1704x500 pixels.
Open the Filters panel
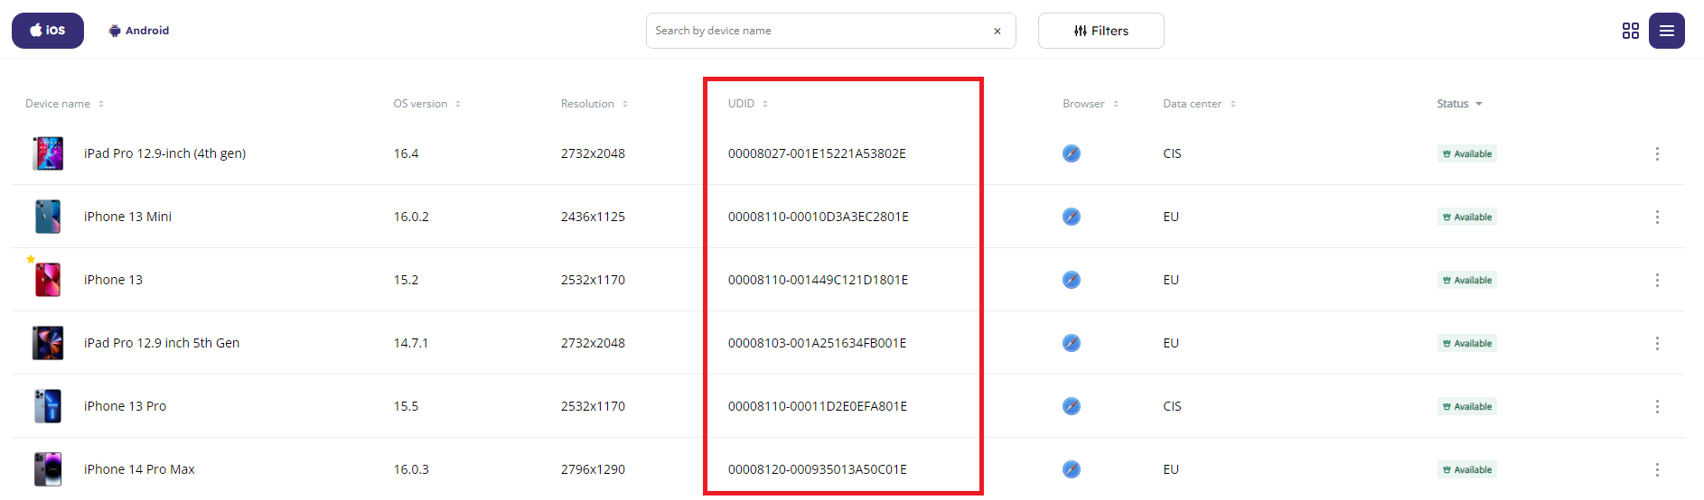pos(1101,31)
